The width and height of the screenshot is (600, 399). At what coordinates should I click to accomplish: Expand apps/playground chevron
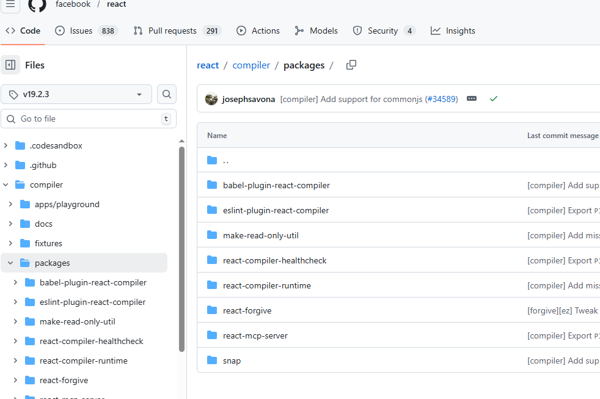11,204
